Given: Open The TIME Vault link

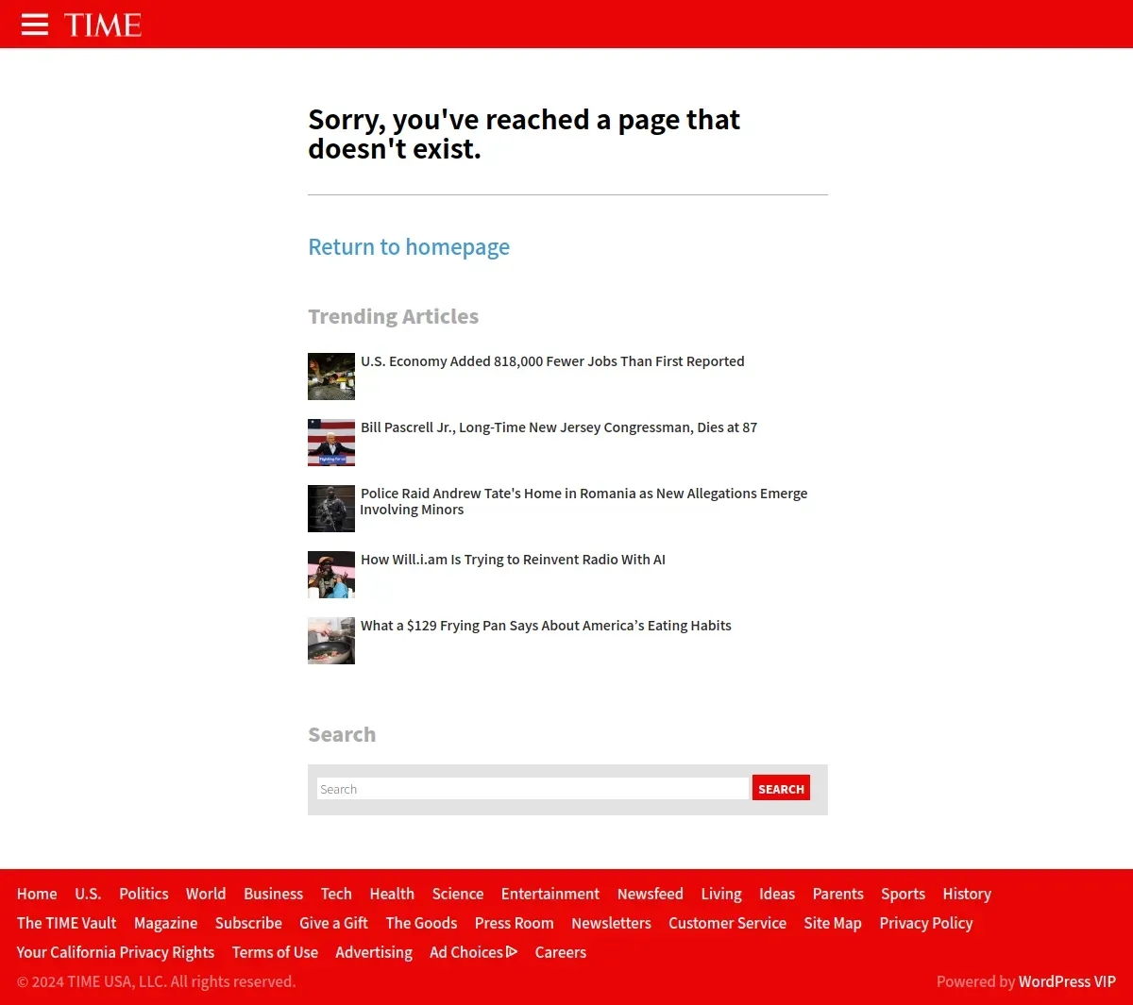Looking at the screenshot, I should 67,923.
